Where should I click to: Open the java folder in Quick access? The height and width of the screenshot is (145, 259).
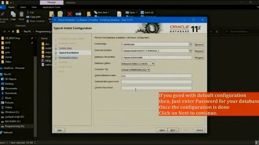click(7, 48)
